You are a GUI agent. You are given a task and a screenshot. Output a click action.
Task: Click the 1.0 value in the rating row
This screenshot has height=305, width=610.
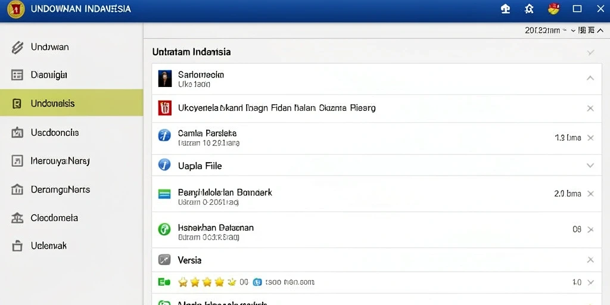click(x=577, y=282)
